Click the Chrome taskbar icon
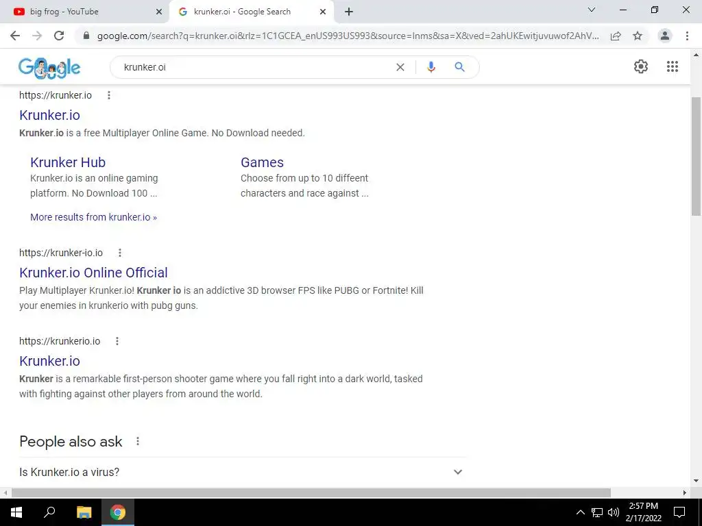Screen dimensions: 702x526 pyautogui.click(x=118, y=512)
